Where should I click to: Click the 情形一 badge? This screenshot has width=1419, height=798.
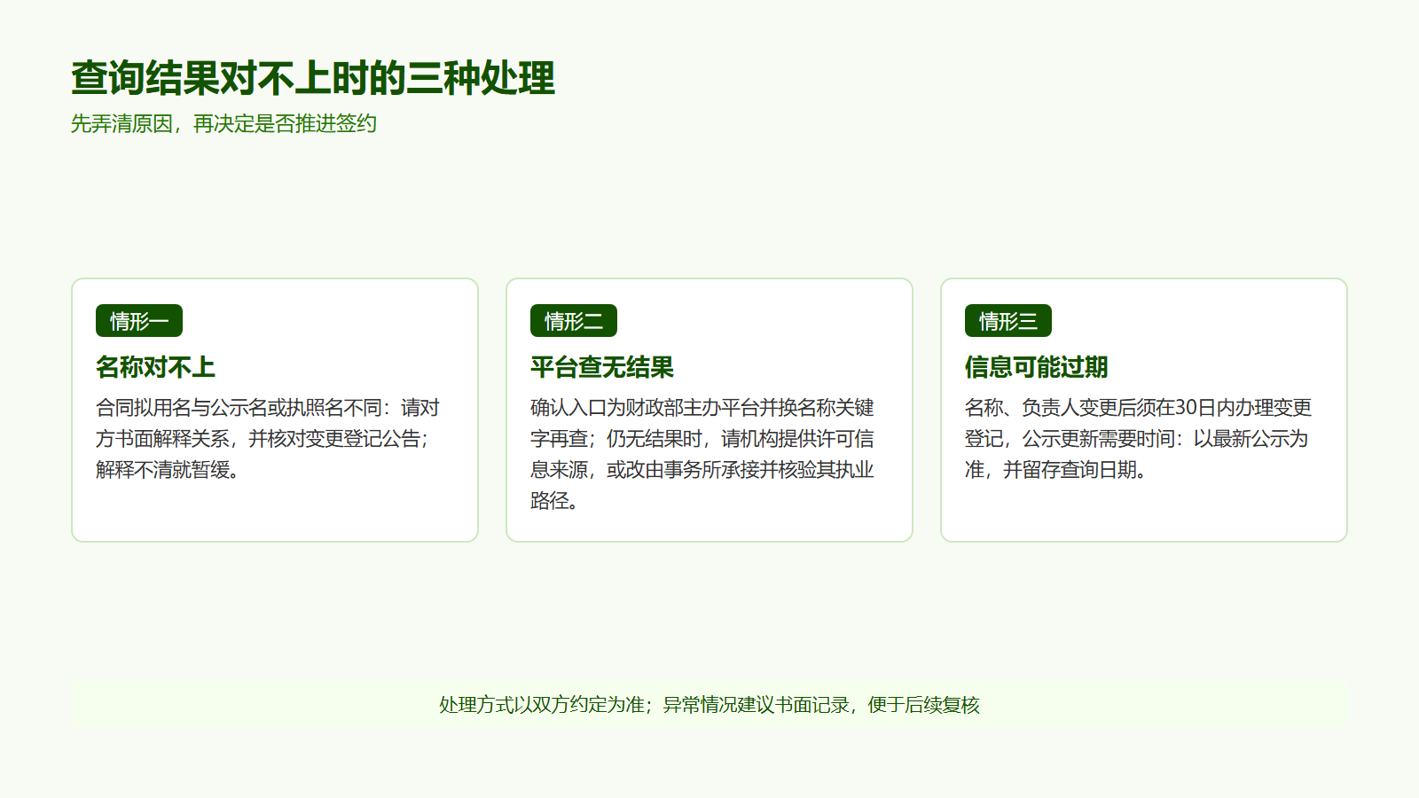[139, 321]
